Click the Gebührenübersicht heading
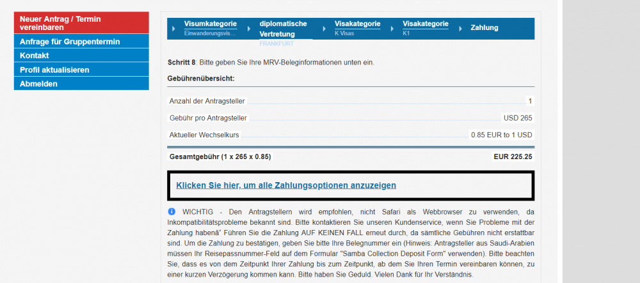 tap(202, 78)
